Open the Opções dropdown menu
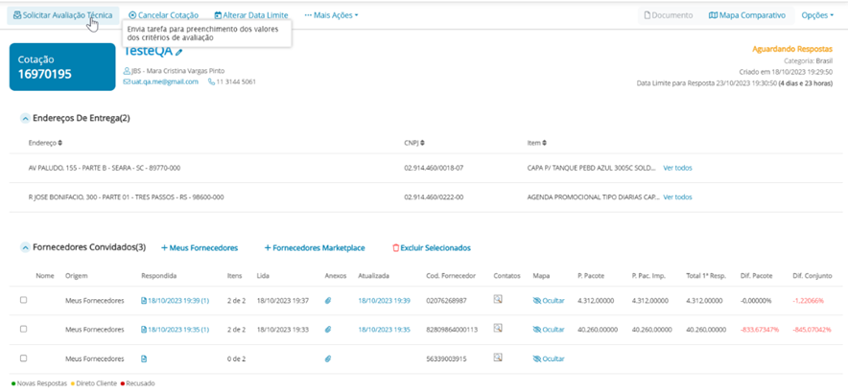The height and width of the screenshot is (392, 848). pyautogui.click(x=817, y=15)
